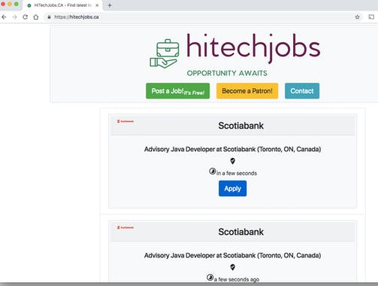Click the 'in a few seconds' timestamp

237,173
